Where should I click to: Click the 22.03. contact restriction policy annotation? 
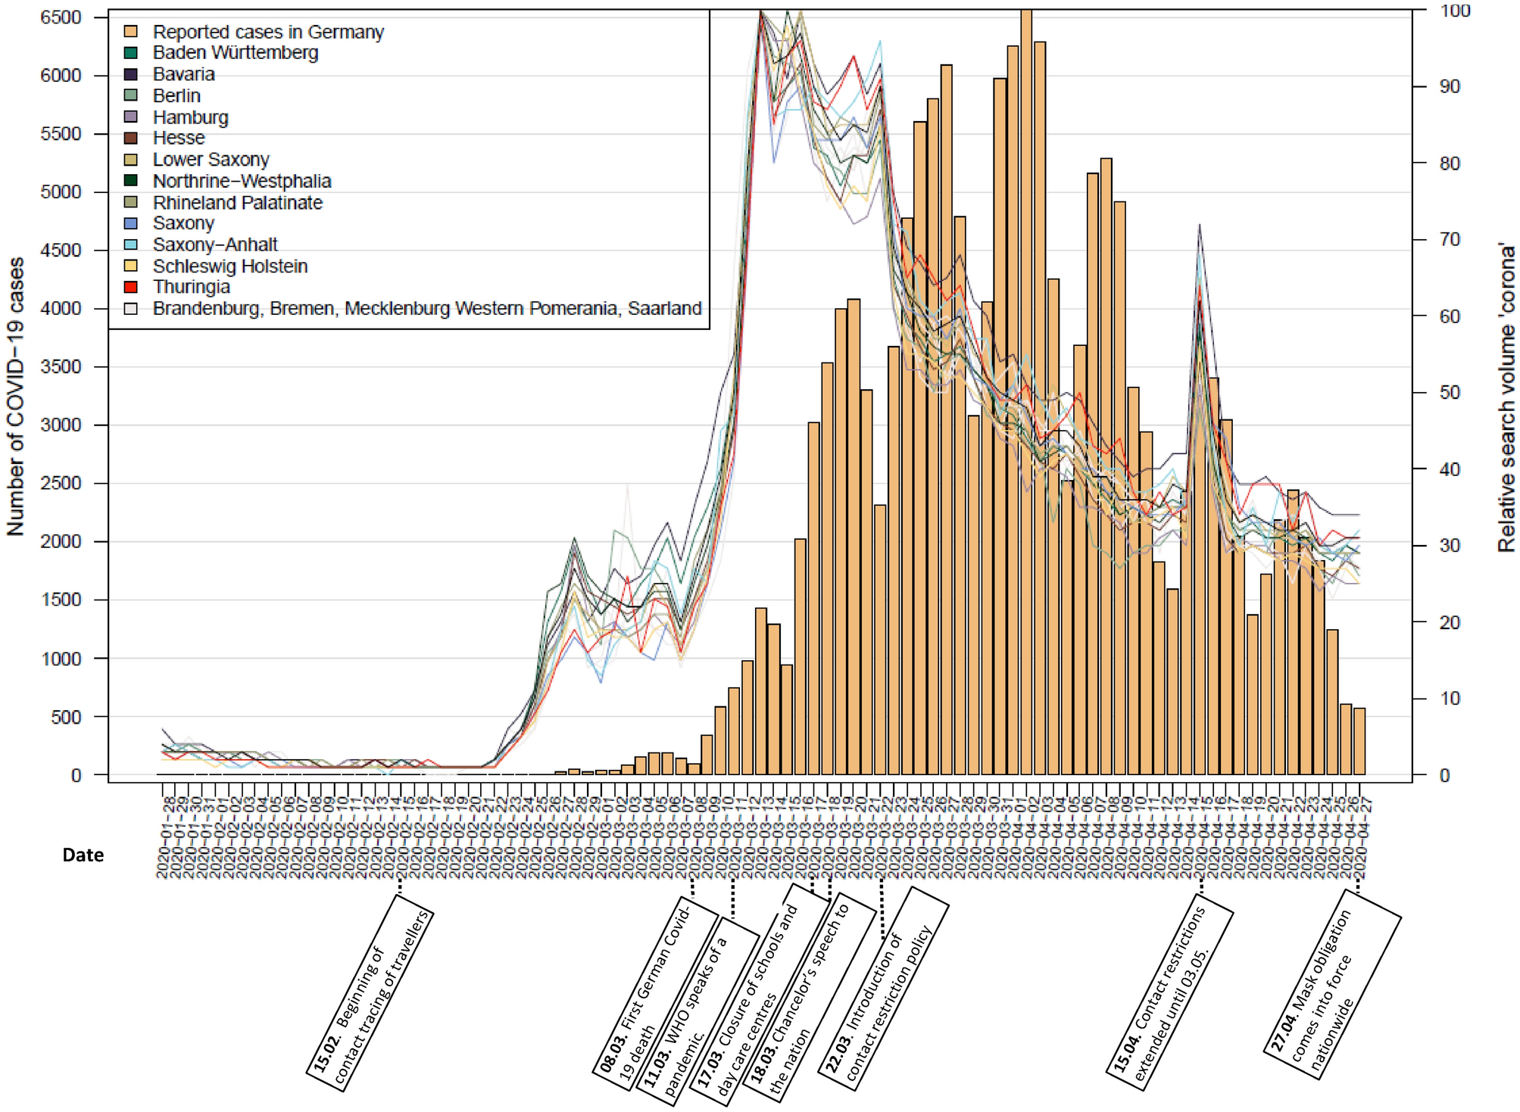(x=883, y=989)
